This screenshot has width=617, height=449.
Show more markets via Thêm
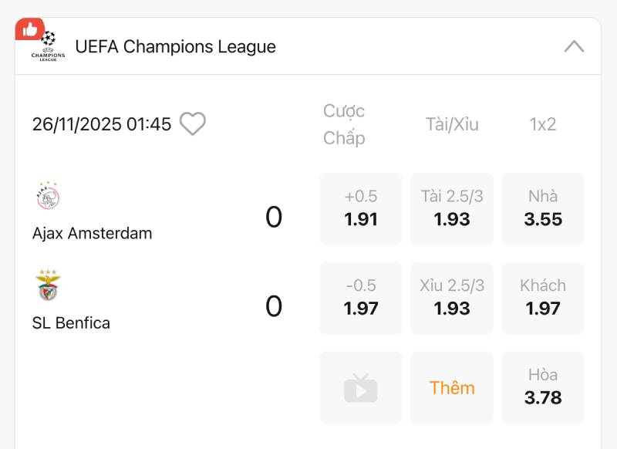pyautogui.click(x=451, y=387)
